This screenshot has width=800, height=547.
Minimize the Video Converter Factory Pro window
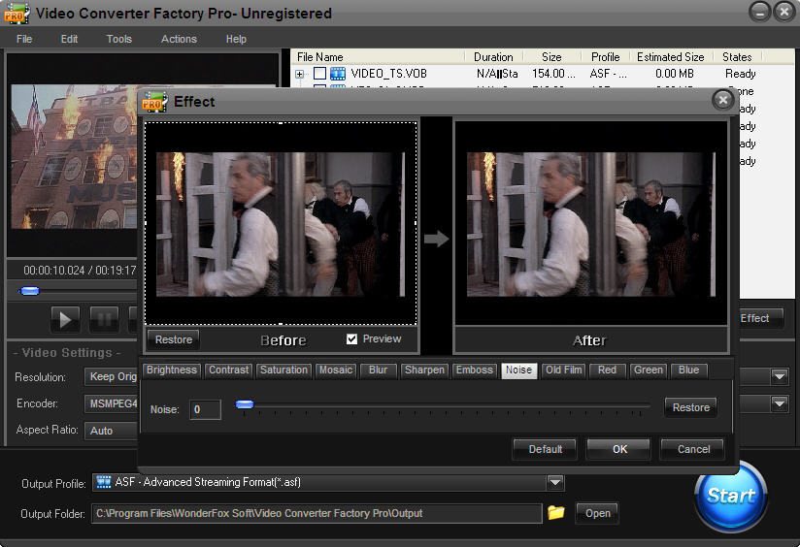[x=759, y=12]
